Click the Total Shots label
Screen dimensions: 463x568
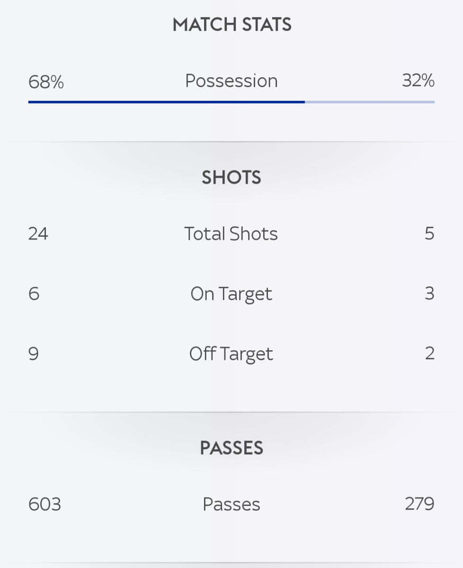pos(231,234)
